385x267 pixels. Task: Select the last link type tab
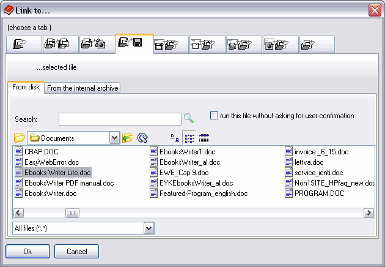317,45
